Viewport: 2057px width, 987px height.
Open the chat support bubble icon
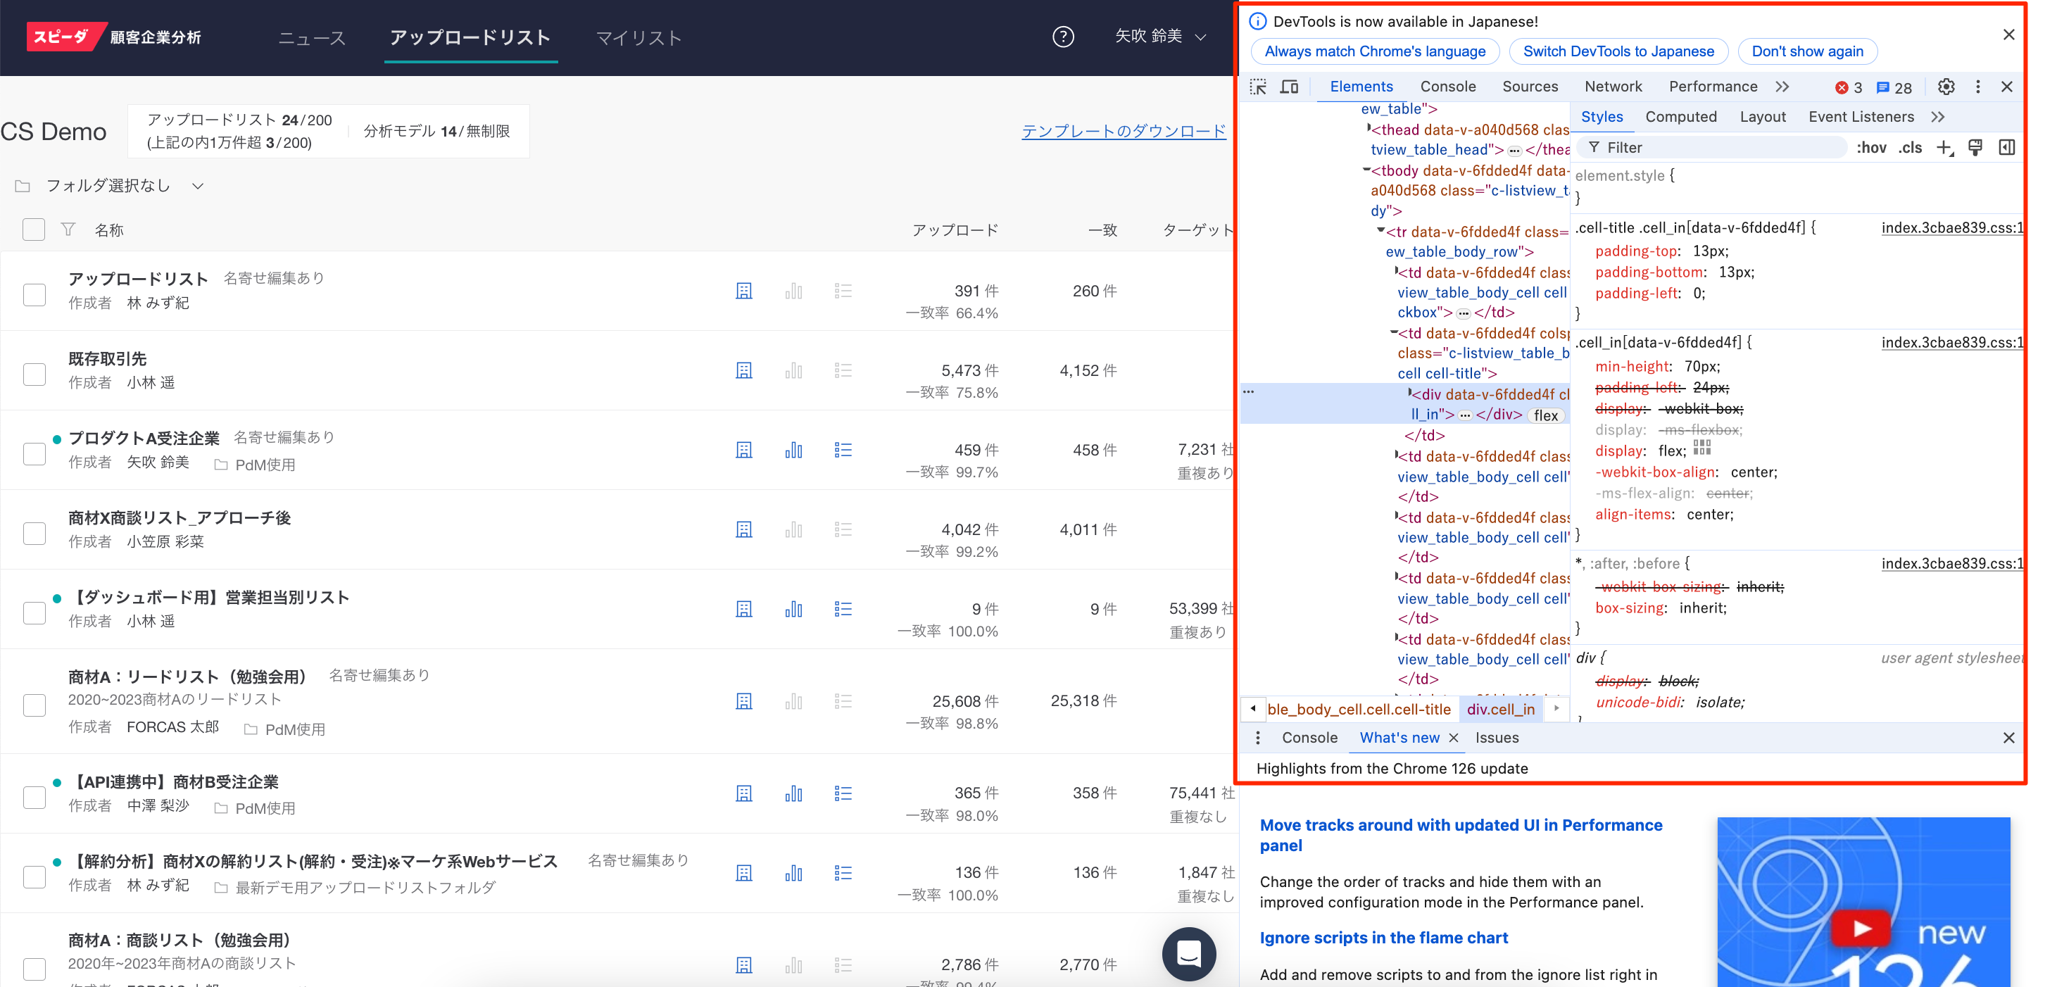pos(1188,953)
